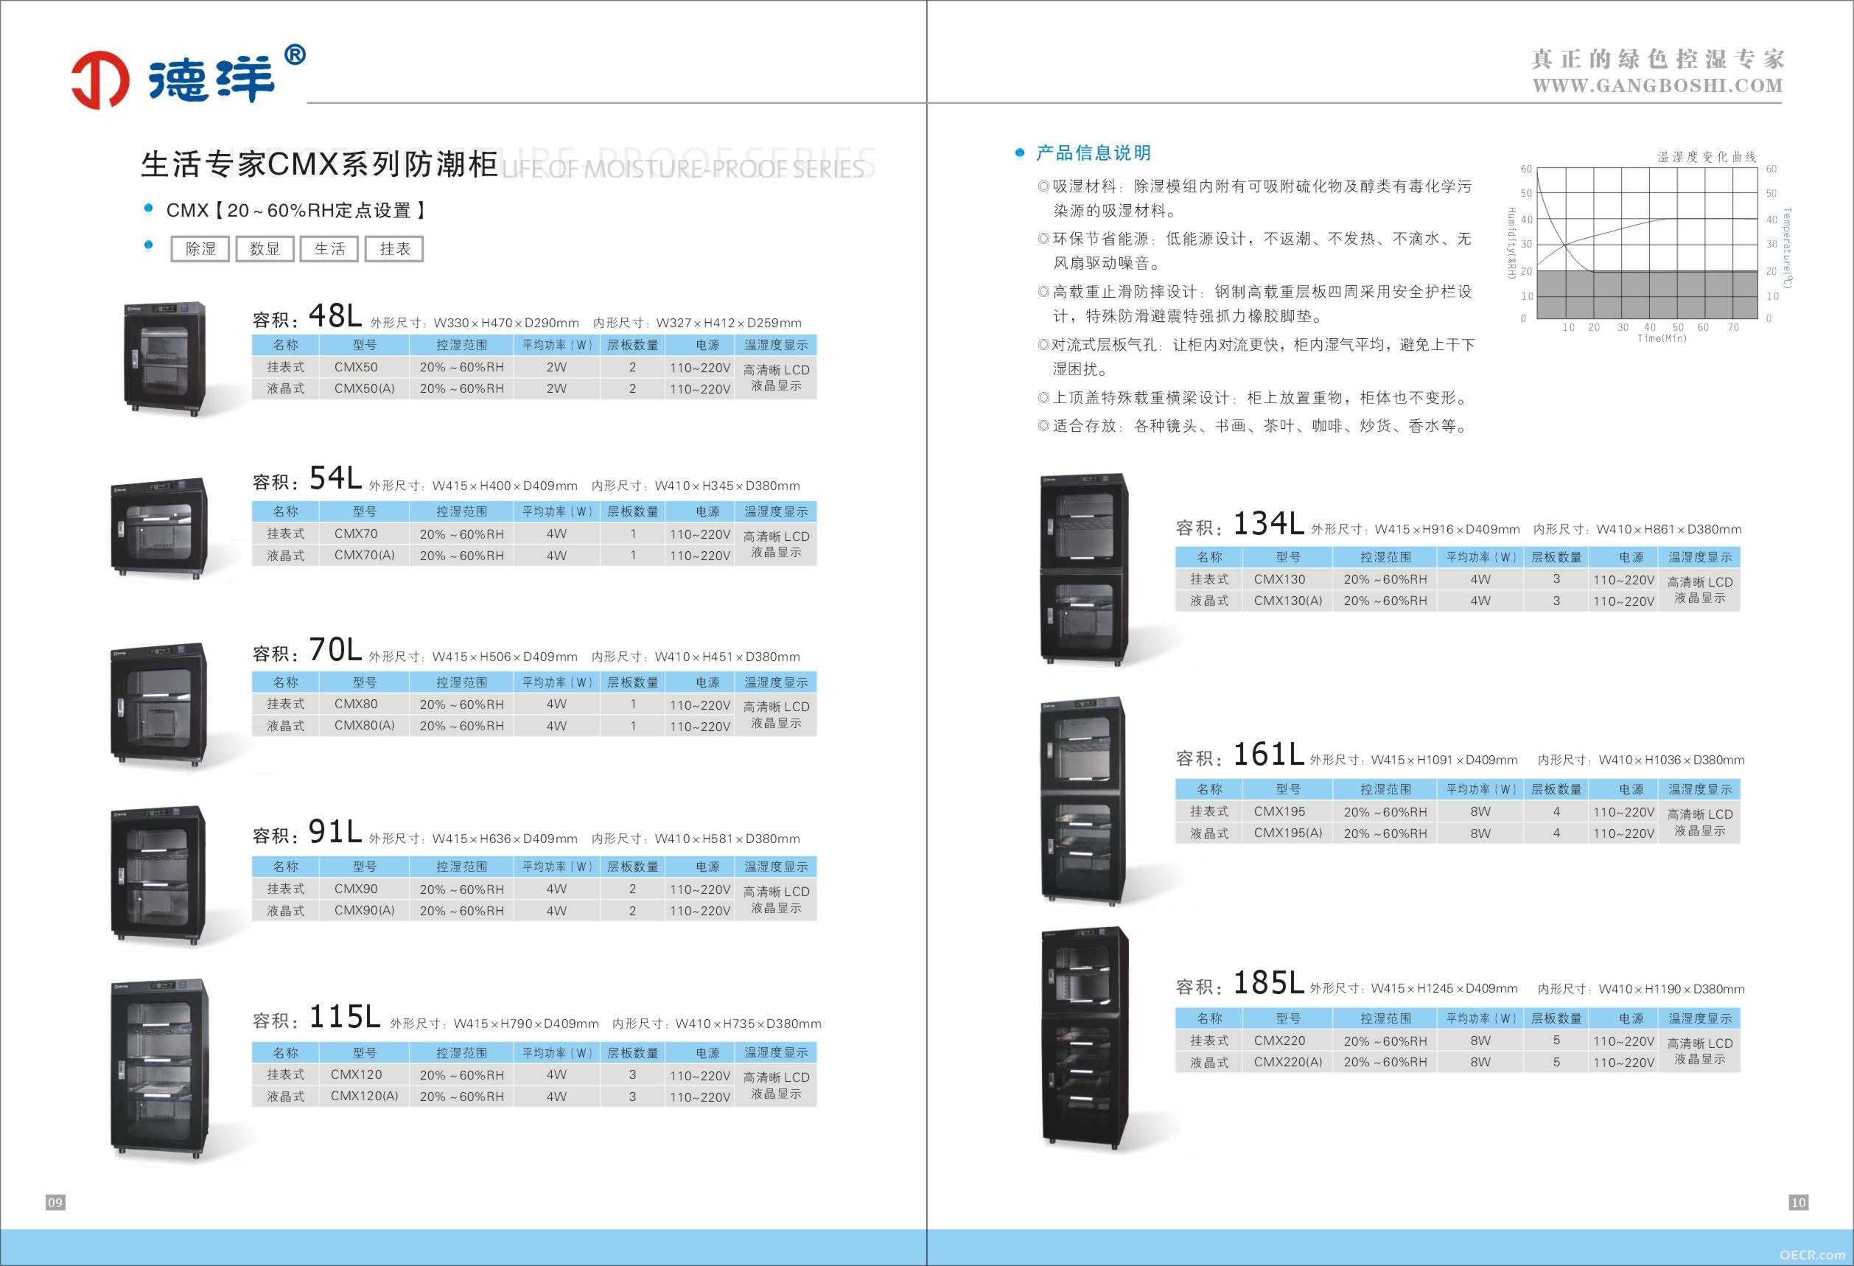
Task: Select the 生活 tag box
Action: coord(329,249)
